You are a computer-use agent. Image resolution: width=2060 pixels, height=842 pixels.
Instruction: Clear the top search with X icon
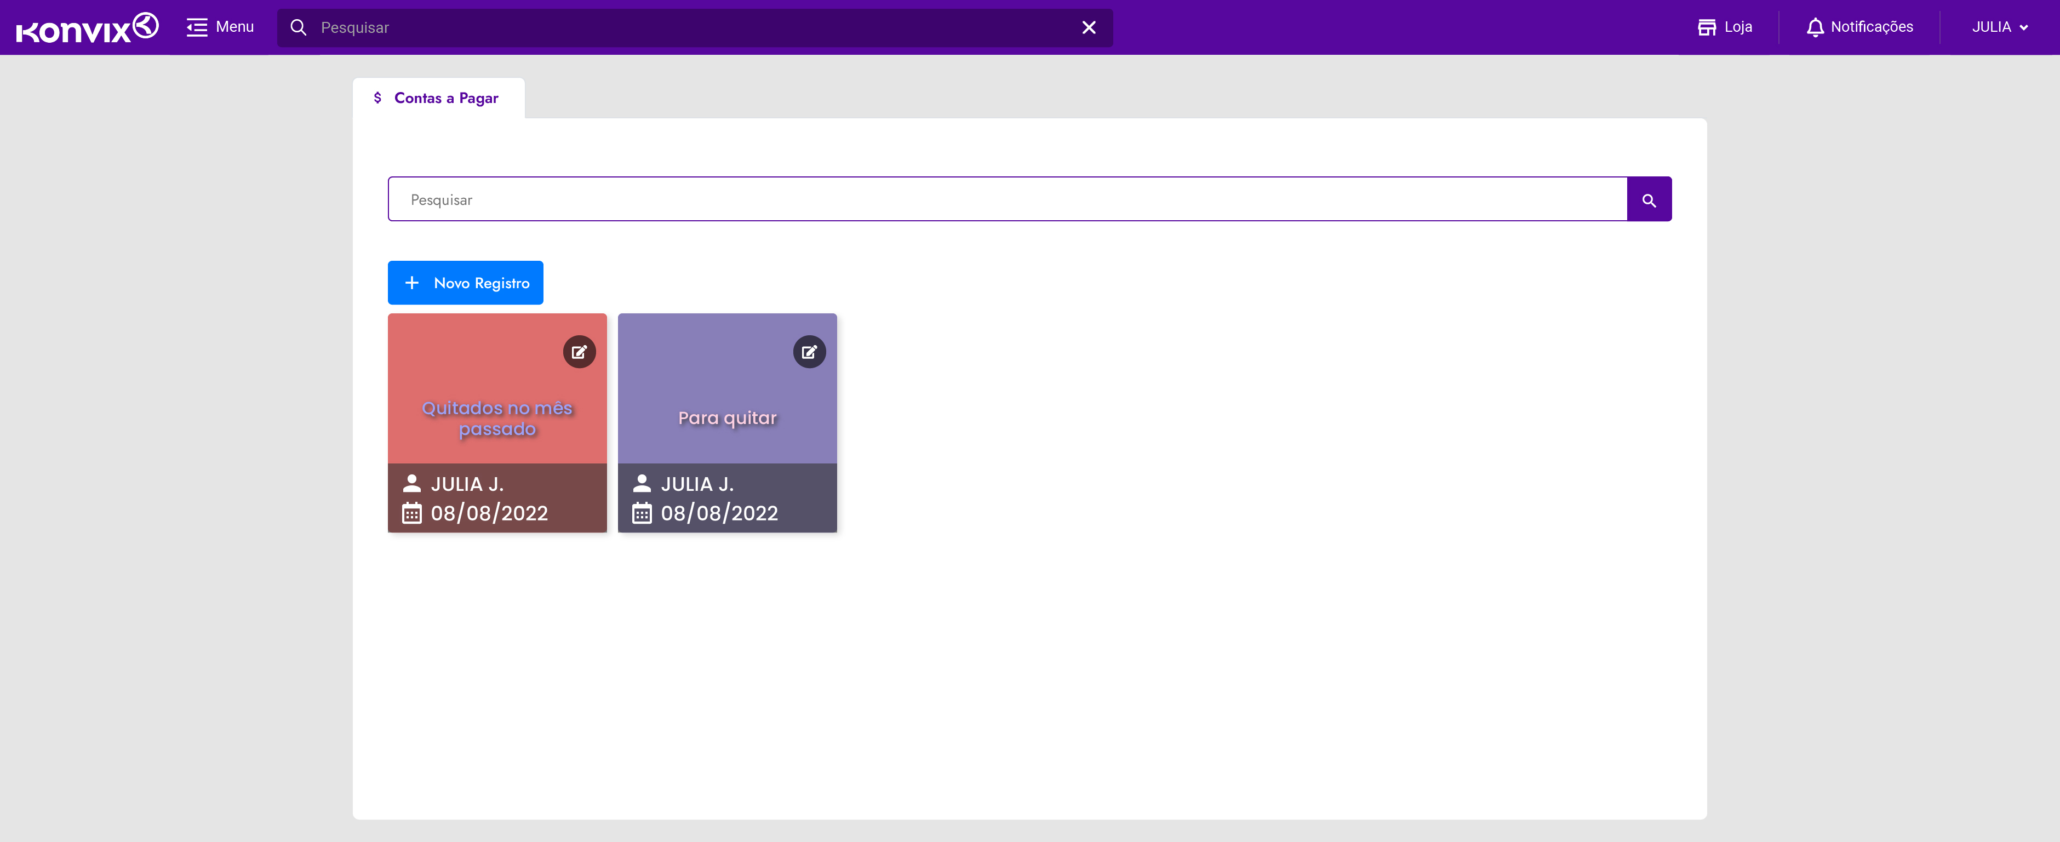(1089, 27)
